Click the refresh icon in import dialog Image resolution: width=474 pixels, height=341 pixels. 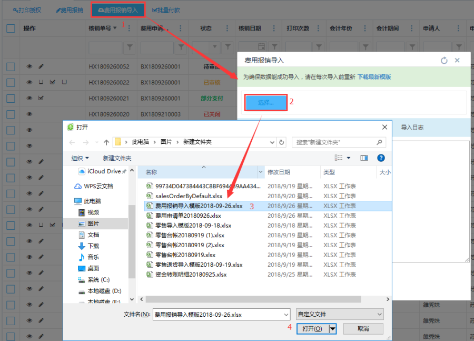click(445, 61)
